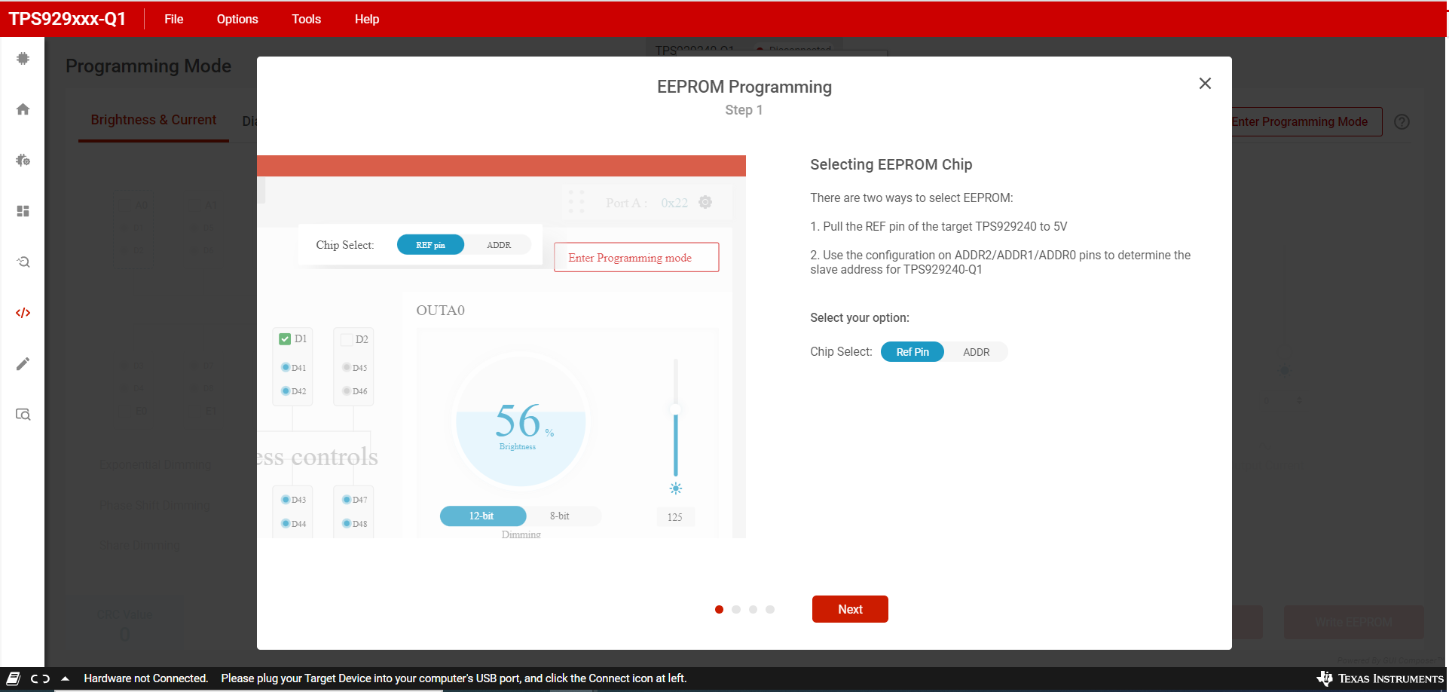
Task: Switch Chip Select to ADDR option
Action: click(x=976, y=351)
